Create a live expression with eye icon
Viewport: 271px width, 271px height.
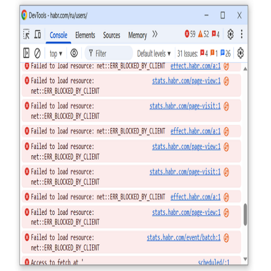point(74,53)
